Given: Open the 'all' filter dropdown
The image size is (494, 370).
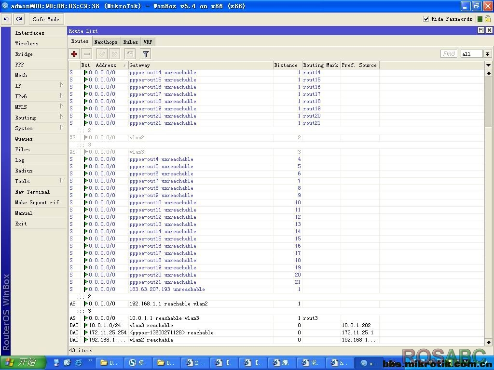Looking at the screenshot, I should 487,54.
